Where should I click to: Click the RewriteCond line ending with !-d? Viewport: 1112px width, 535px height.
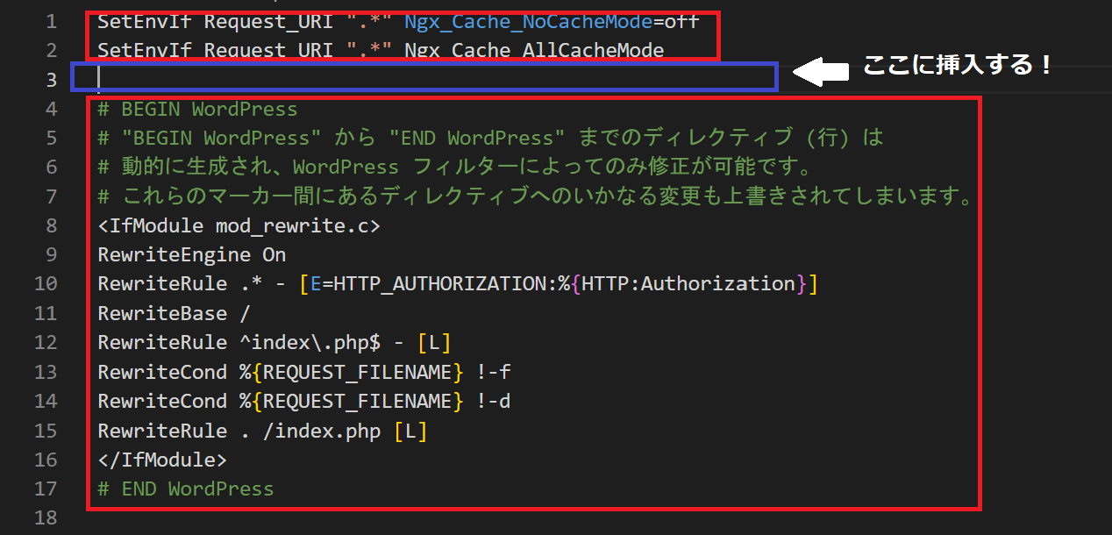(303, 401)
